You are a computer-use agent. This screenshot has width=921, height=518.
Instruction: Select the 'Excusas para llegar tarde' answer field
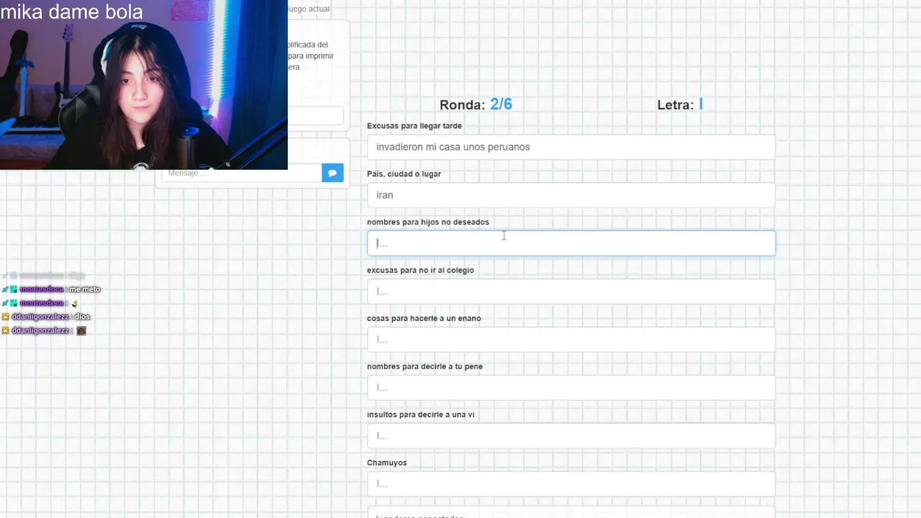coord(571,147)
